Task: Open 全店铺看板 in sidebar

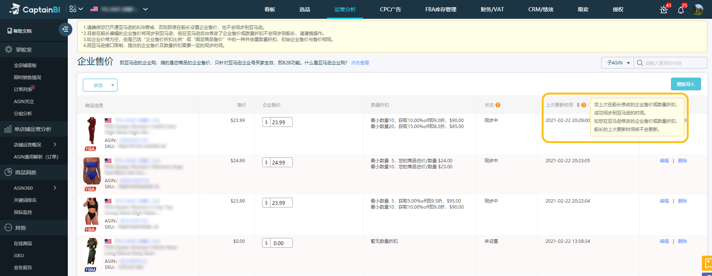Action: (x=25, y=66)
